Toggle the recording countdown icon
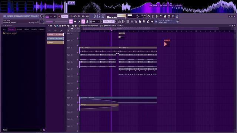 click(x=79, y=16)
